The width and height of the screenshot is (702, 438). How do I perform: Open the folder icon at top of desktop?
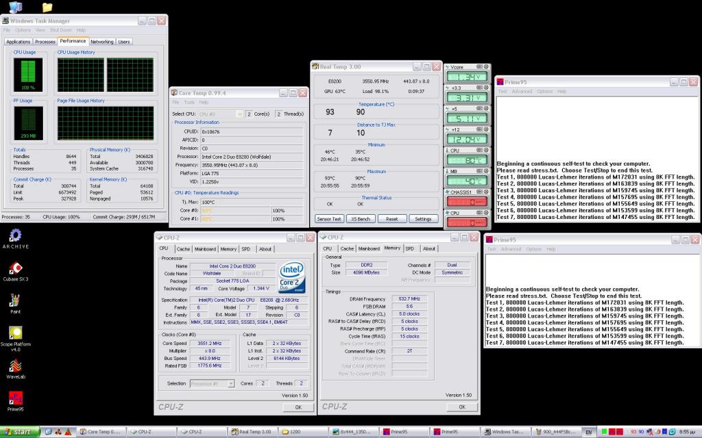point(47,7)
